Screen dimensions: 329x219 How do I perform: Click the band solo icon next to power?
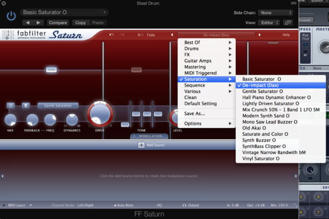25,106
